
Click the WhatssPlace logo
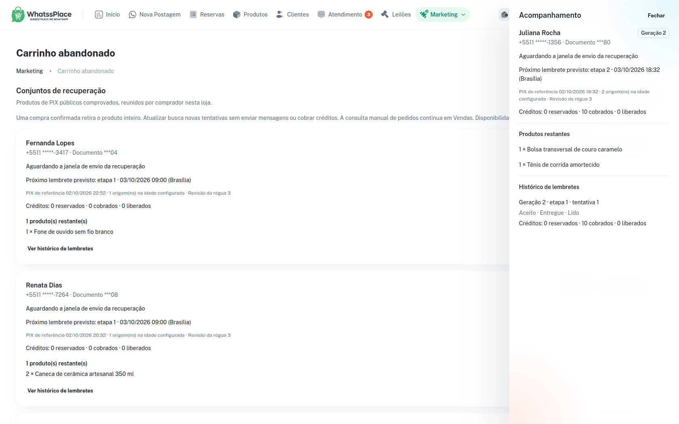(x=42, y=15)
